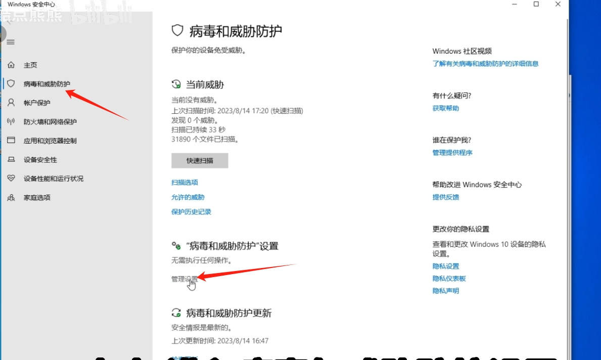Viewport: 601px width, 360px height.
Task: Open 家庭选项 via its people icon
Action: pyautogui.click(x=11, y=198)
